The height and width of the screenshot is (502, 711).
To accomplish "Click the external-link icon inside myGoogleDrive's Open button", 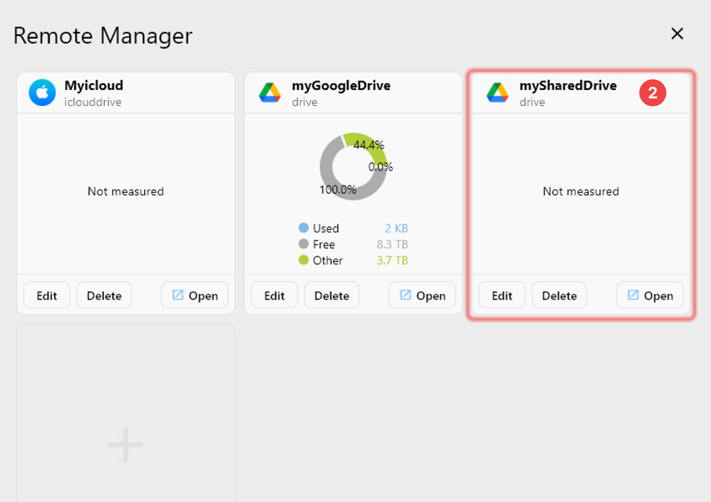I will (x=405, y=295).
